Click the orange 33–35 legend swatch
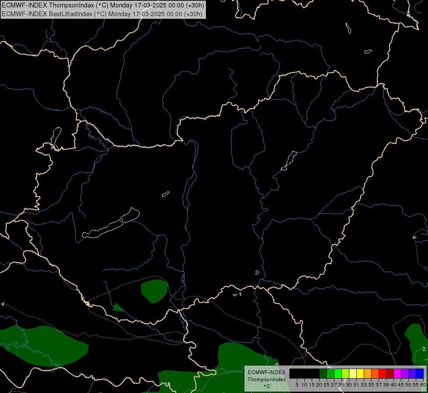428x393 pixels. click(x=368, y=373)
